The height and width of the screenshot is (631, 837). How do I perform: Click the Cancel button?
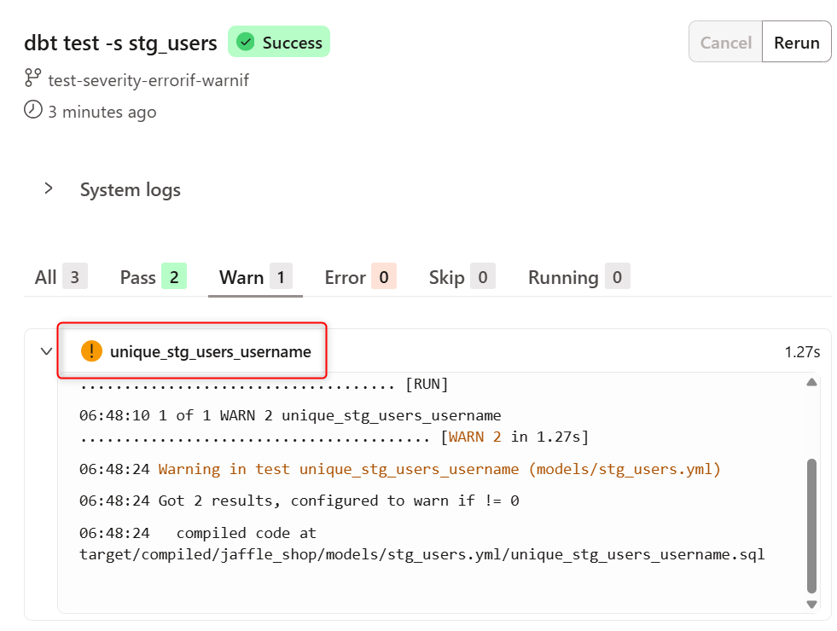point(725,42)
